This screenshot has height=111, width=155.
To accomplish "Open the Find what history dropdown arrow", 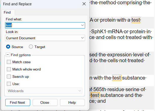I will point(83,25).
